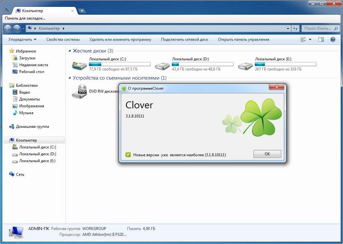Image resolution: width=343 pixels, height=244 pixels.
Task: Click the large clover logo image
Action: click(x=261, y=117)
